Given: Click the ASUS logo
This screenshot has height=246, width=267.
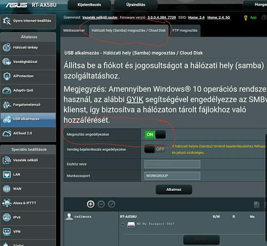Looking at the screenshot, I should click(16, 5).
